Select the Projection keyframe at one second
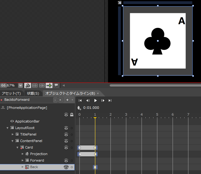The height and width of the screenshot is (174, 201). point(95,154)
